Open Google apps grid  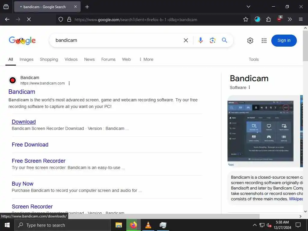point(264,41)
